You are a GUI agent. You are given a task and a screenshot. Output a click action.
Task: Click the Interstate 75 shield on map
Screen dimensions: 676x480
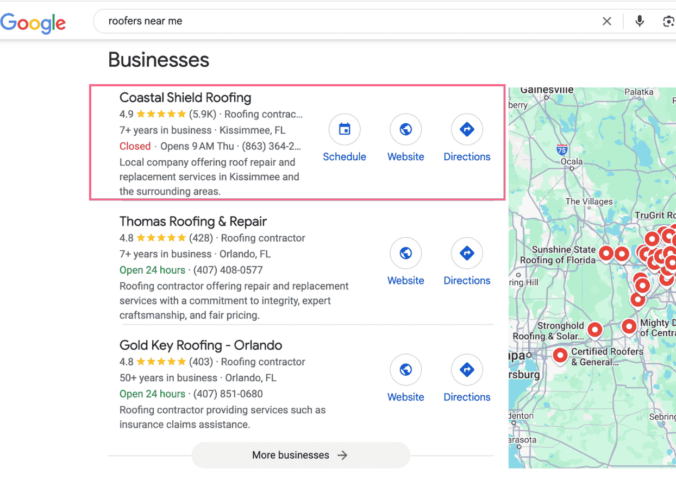(x=562, y=150)
